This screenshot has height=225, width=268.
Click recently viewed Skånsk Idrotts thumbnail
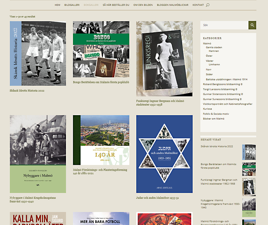click(249, 152)
